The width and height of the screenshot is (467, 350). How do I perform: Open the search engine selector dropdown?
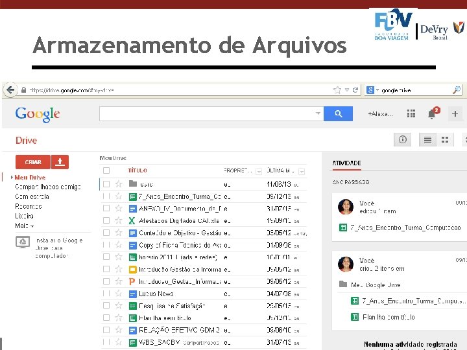click(377, 90)
